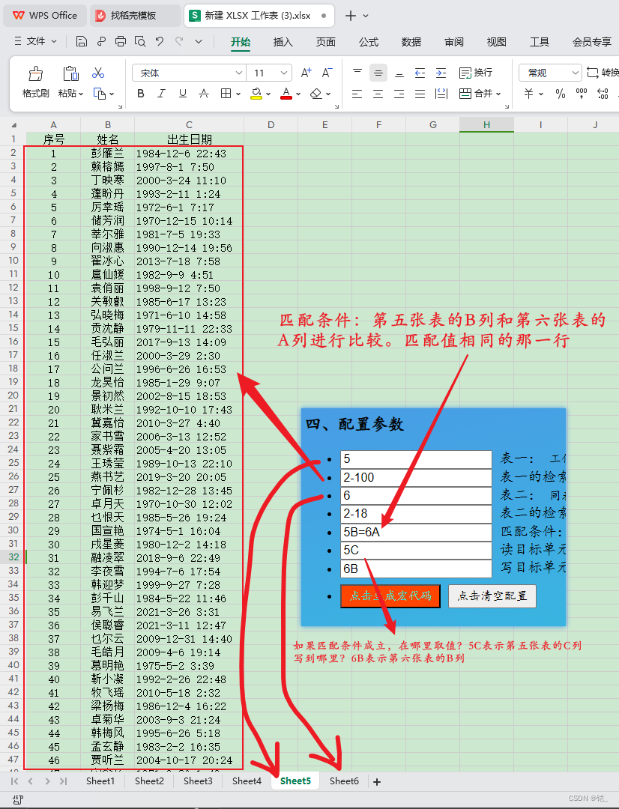Click the cell borders icon
This screenshot has width=619, height=809.
[x=226, y=94]
